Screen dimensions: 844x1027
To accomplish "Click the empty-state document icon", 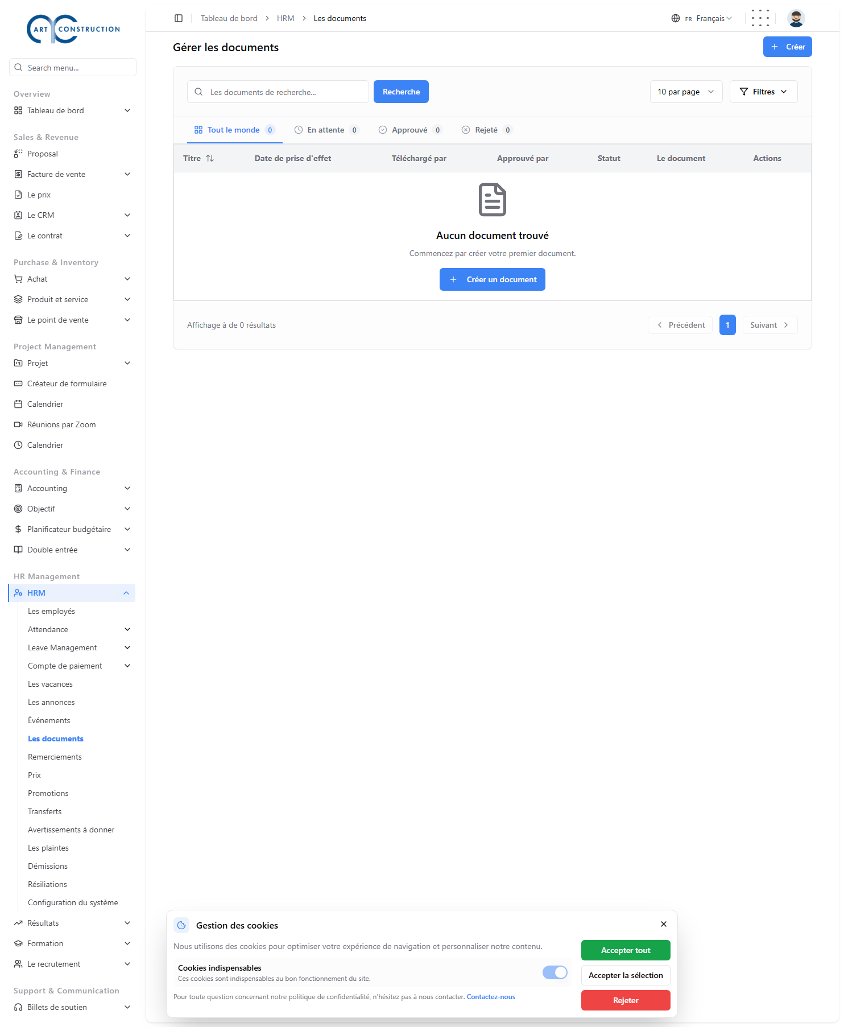I will tap(493, 200).
